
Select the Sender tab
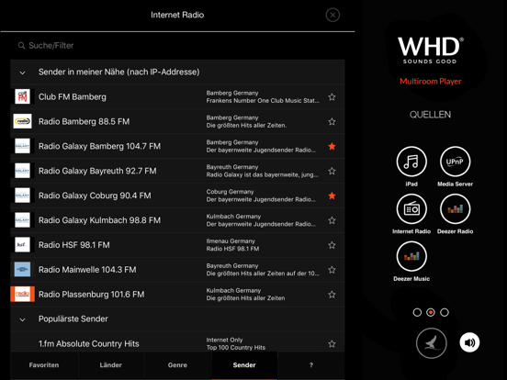[244, 365]
